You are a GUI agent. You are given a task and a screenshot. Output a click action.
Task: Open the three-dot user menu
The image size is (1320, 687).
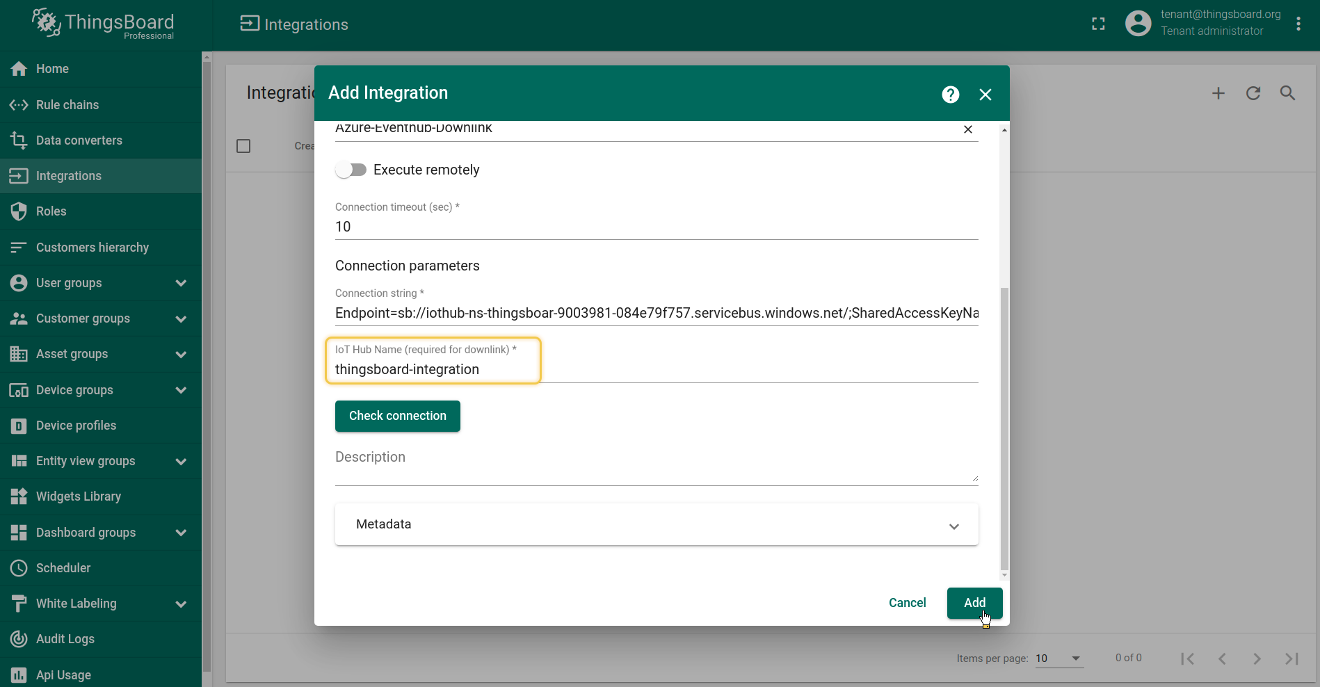click(1298, 24)
